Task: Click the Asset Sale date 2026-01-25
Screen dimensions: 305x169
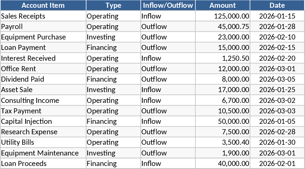Action: (x=277, y=90)
